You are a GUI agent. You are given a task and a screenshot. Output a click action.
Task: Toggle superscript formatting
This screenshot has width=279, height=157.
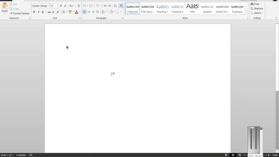click(x=58, y=12)
